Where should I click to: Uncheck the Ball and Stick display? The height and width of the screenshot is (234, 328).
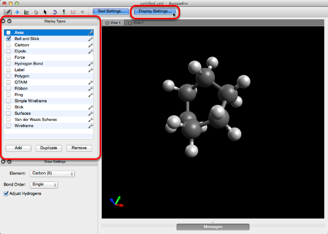click(8, 39)
